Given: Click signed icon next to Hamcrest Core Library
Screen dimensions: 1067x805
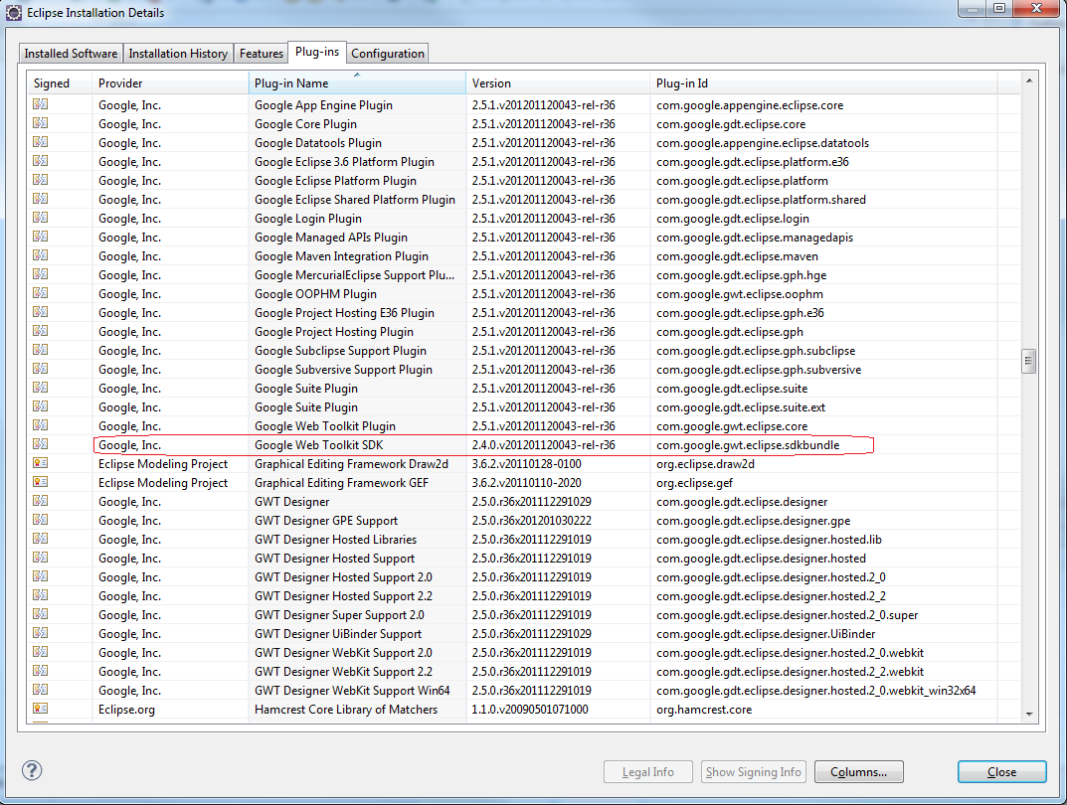Looking at the screenshot, I should (x=40, y=710).
